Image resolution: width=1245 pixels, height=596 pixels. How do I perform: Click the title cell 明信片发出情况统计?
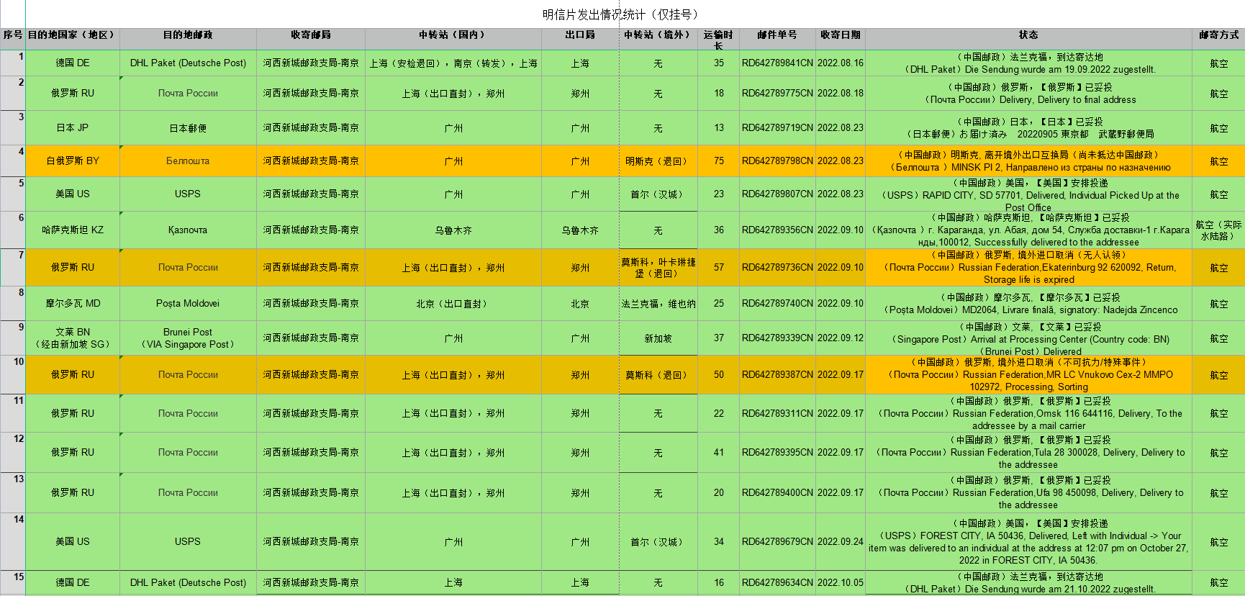point(620,14)
